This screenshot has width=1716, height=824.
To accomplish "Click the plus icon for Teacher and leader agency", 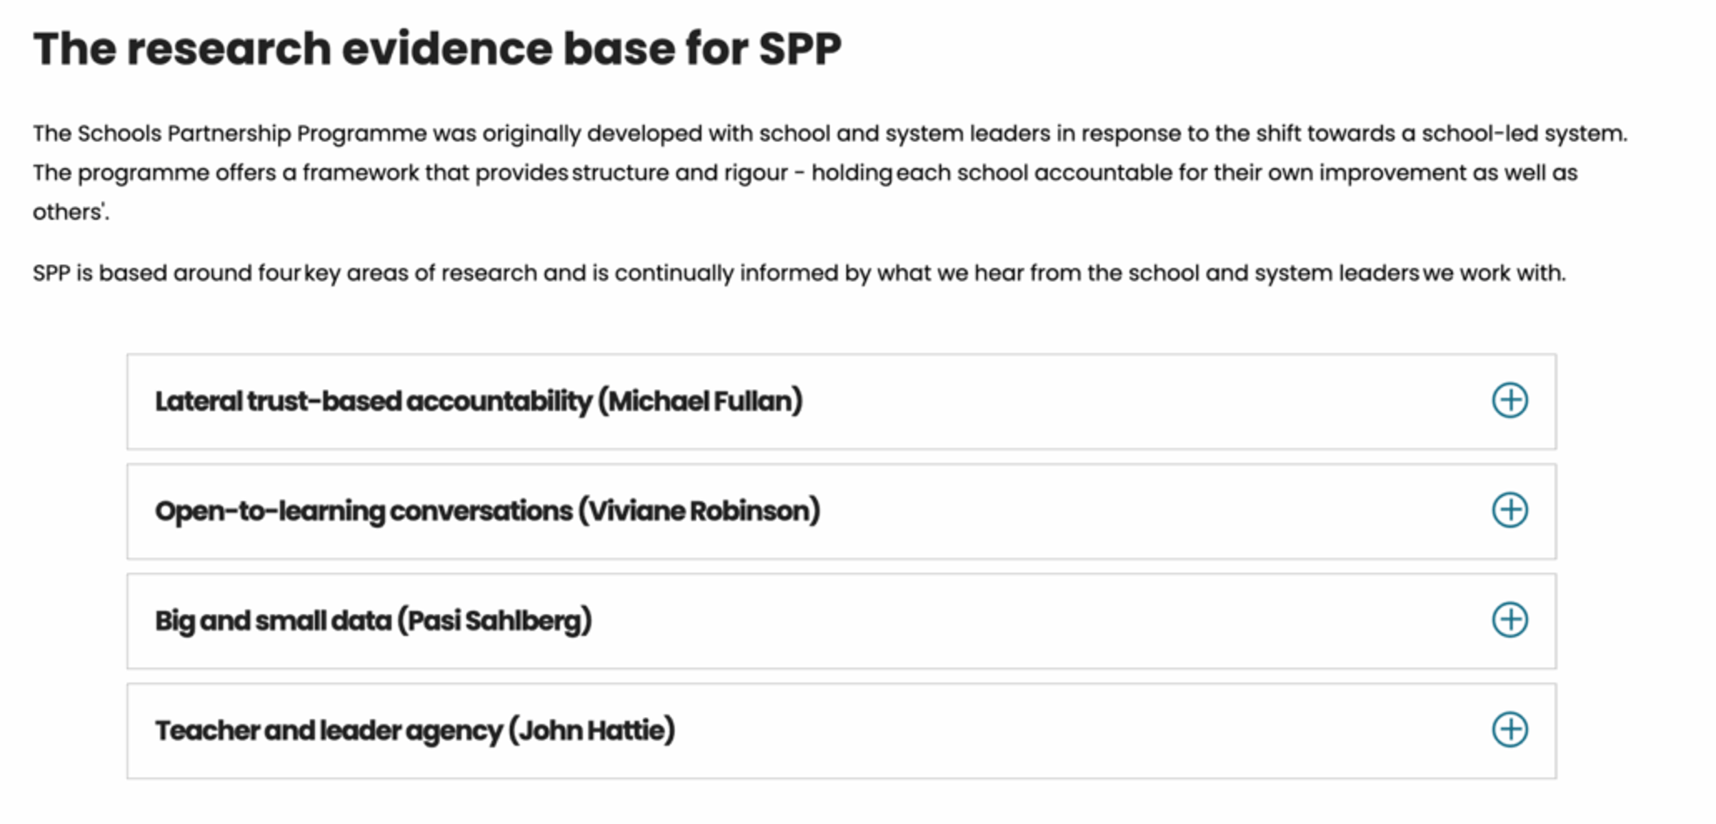I will (1509, 729).
